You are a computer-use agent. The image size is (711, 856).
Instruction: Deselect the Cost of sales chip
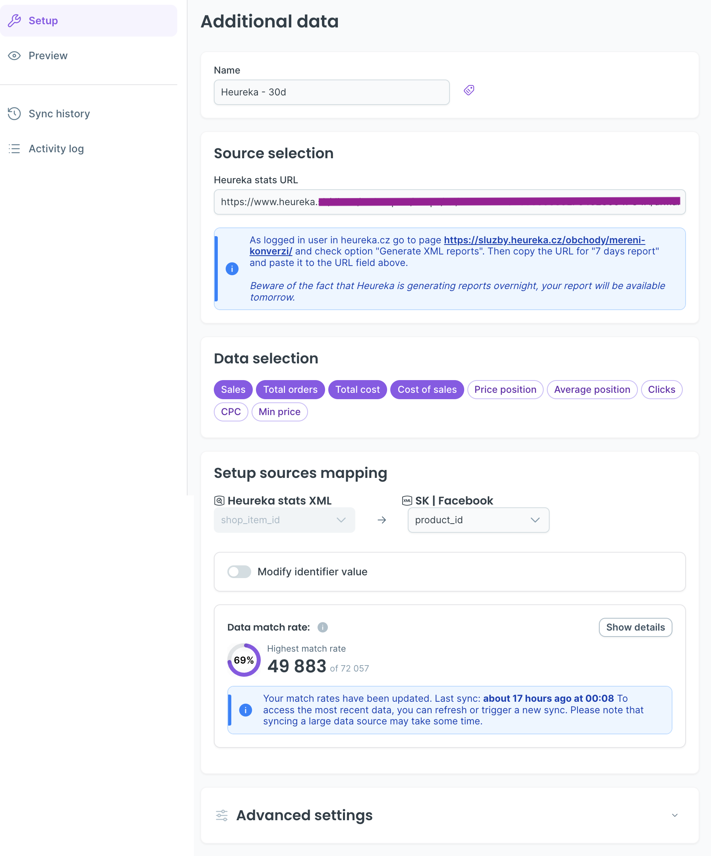click(427, 389)
